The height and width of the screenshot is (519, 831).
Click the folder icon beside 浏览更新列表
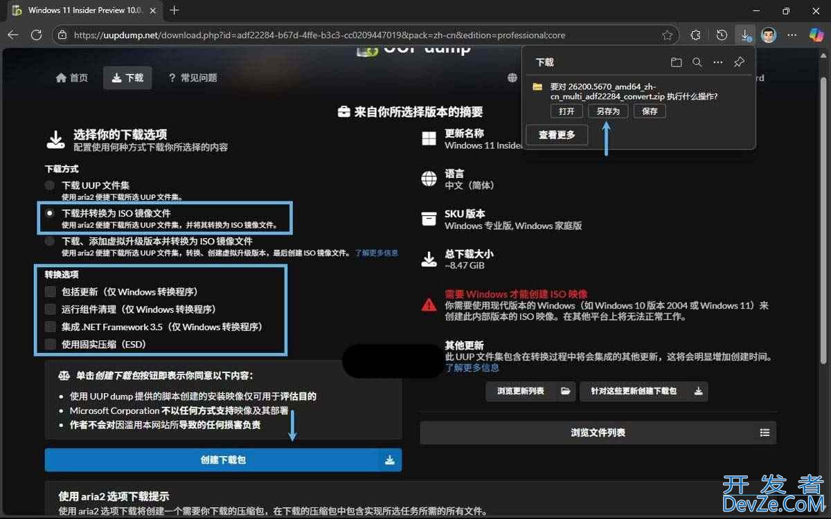click(565, 391)
